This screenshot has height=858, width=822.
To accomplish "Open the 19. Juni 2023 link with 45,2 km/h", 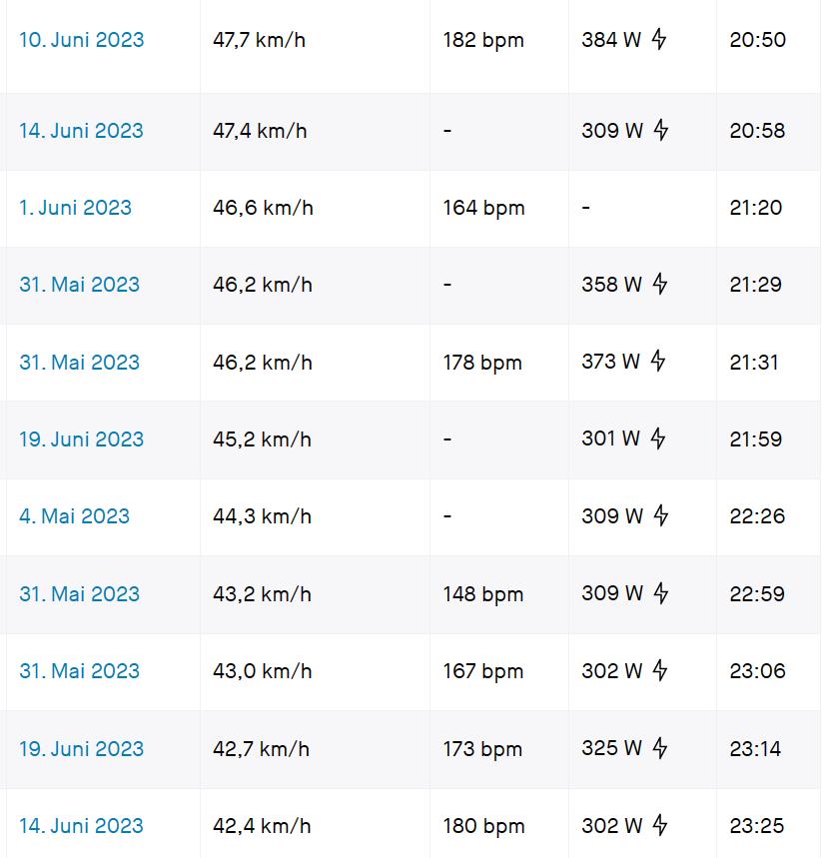I will (81, 438).
